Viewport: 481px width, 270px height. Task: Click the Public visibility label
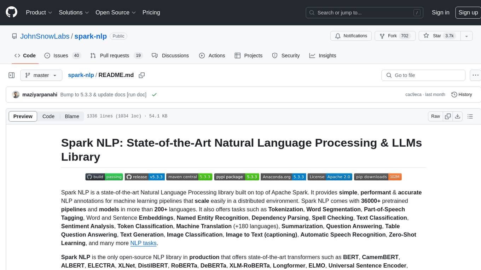point(118,36)
